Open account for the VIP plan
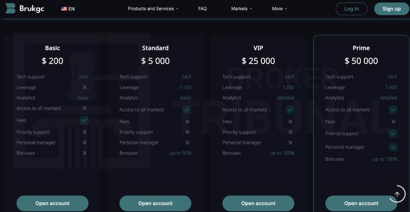Viewport: 410px width, 212px height. tap(258, 203)
